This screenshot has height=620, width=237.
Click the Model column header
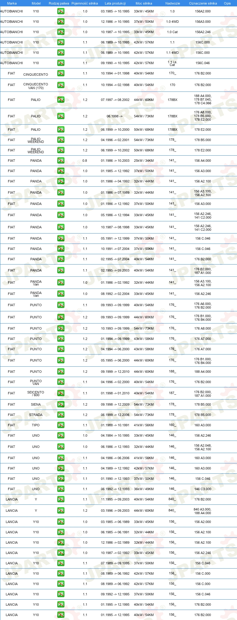coord(36,3)
